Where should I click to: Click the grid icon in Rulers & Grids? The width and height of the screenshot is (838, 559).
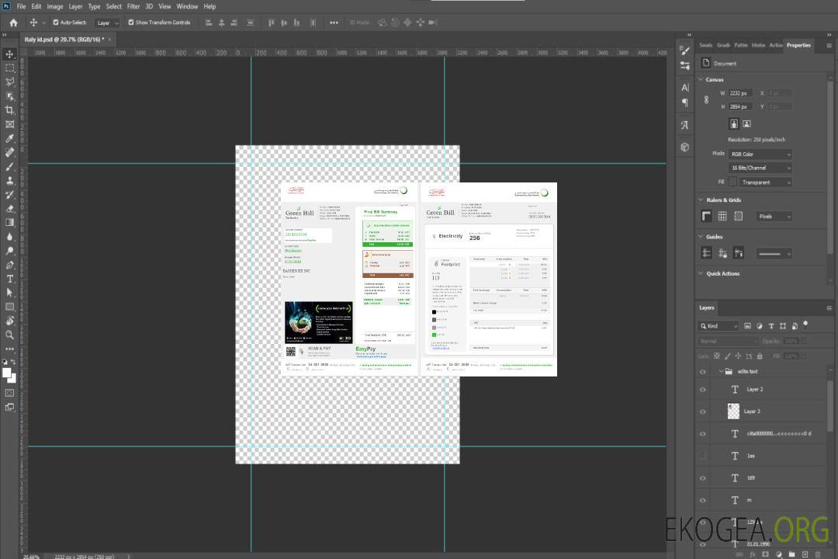point(722,217)
